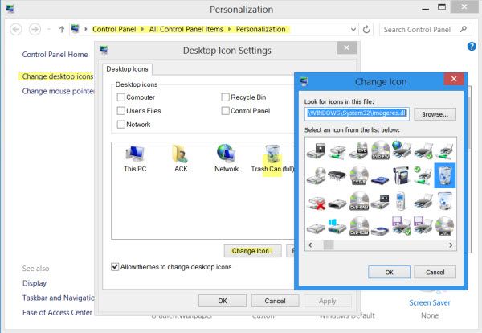Open help with the blue question mark
This screenshot has height=333, width=482.
[x=472, y=47]
